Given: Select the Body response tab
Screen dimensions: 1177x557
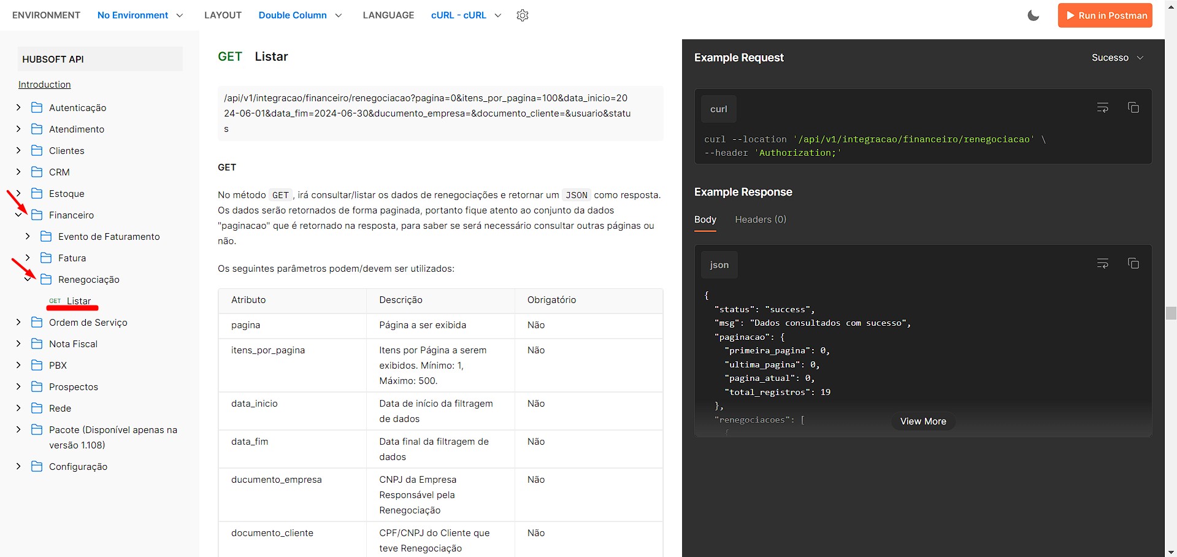Looking at the screenshot, I should pyautogui.click(x=705, y=220).
